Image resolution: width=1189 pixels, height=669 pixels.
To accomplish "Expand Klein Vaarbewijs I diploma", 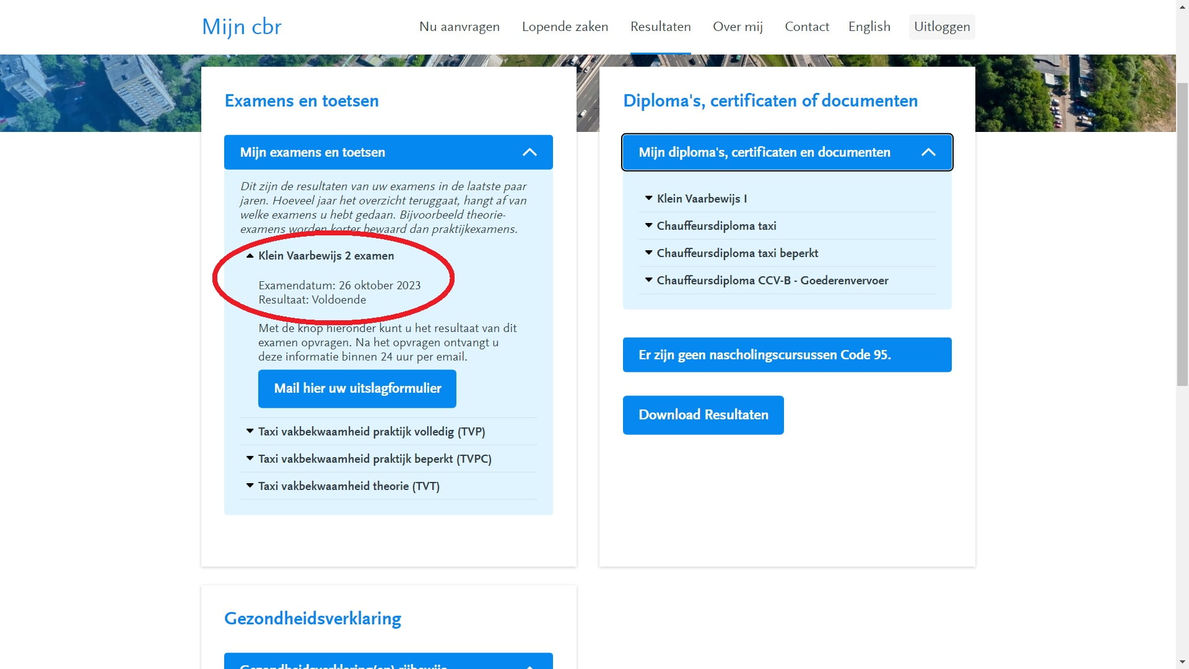I will point(701,199).
